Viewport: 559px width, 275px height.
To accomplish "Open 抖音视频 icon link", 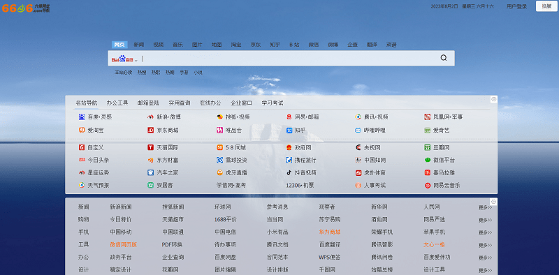I will coord(289,173).
